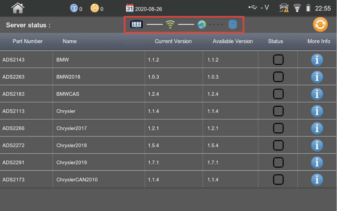Open the calendar date icon
This screenshot has height=211, width=337.
130,8
